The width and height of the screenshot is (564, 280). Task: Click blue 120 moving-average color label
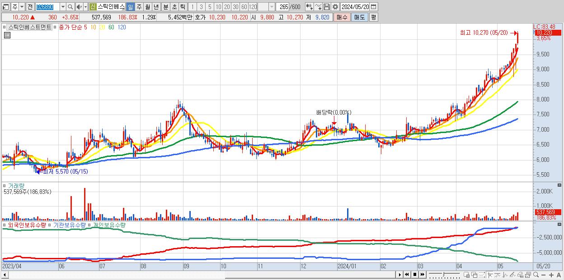tap(122, 27)
